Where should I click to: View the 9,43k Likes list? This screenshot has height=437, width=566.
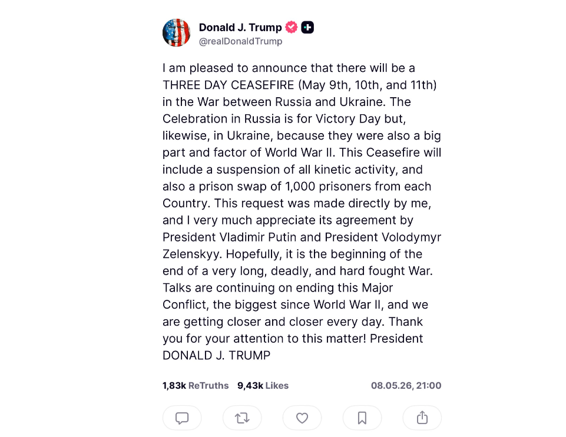tap(263, 385)
